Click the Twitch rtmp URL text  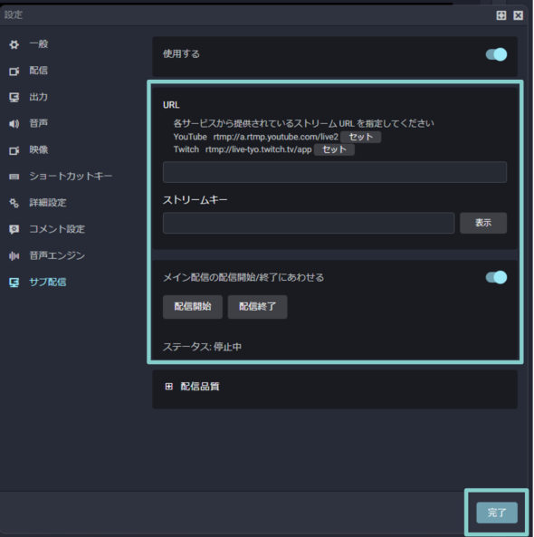(259, 149)
